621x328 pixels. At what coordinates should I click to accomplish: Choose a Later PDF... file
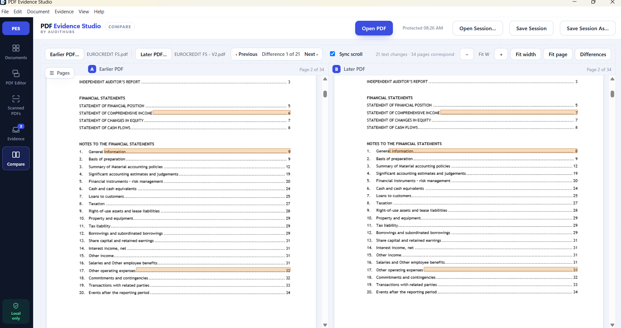pyautogui.click(x=154, y=54)
